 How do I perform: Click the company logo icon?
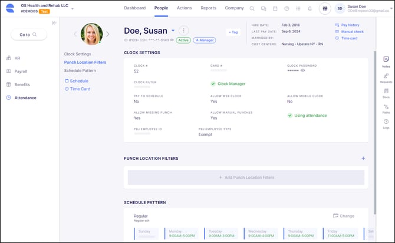coord(10,8)
